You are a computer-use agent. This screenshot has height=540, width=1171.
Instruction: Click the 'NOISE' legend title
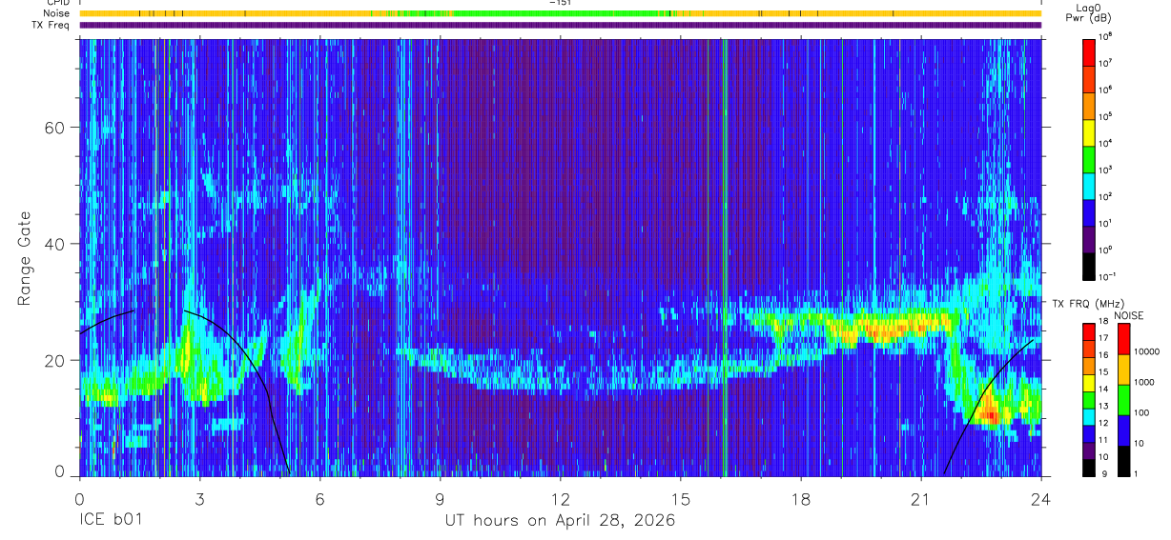1129,315
